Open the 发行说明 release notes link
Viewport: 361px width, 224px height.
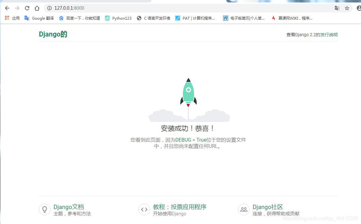pos(329,35)
